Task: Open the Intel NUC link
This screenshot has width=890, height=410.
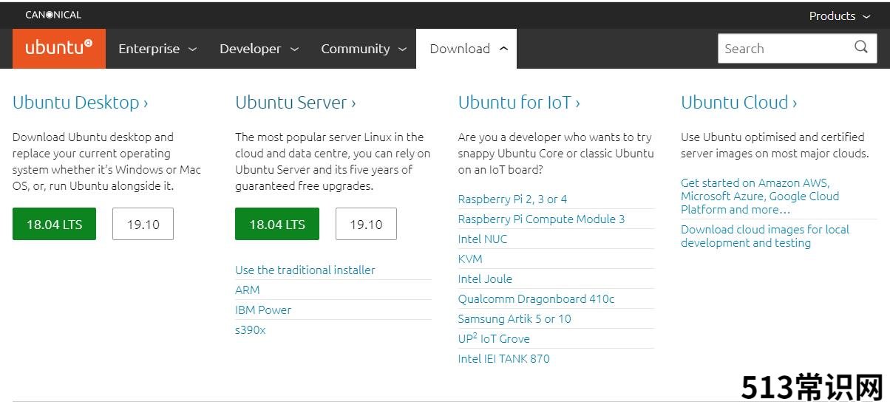Action: [483, 239]
